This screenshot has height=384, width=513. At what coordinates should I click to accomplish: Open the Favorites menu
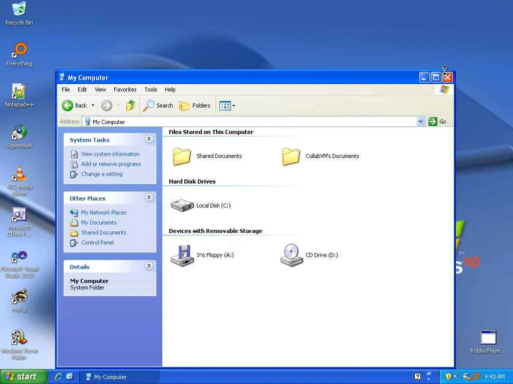coord(125,89)
